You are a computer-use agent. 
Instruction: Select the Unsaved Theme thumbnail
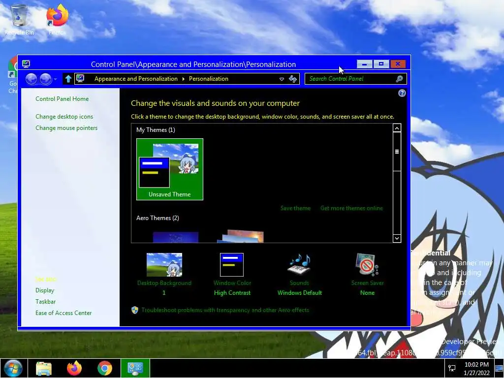(x=170, y=169)
